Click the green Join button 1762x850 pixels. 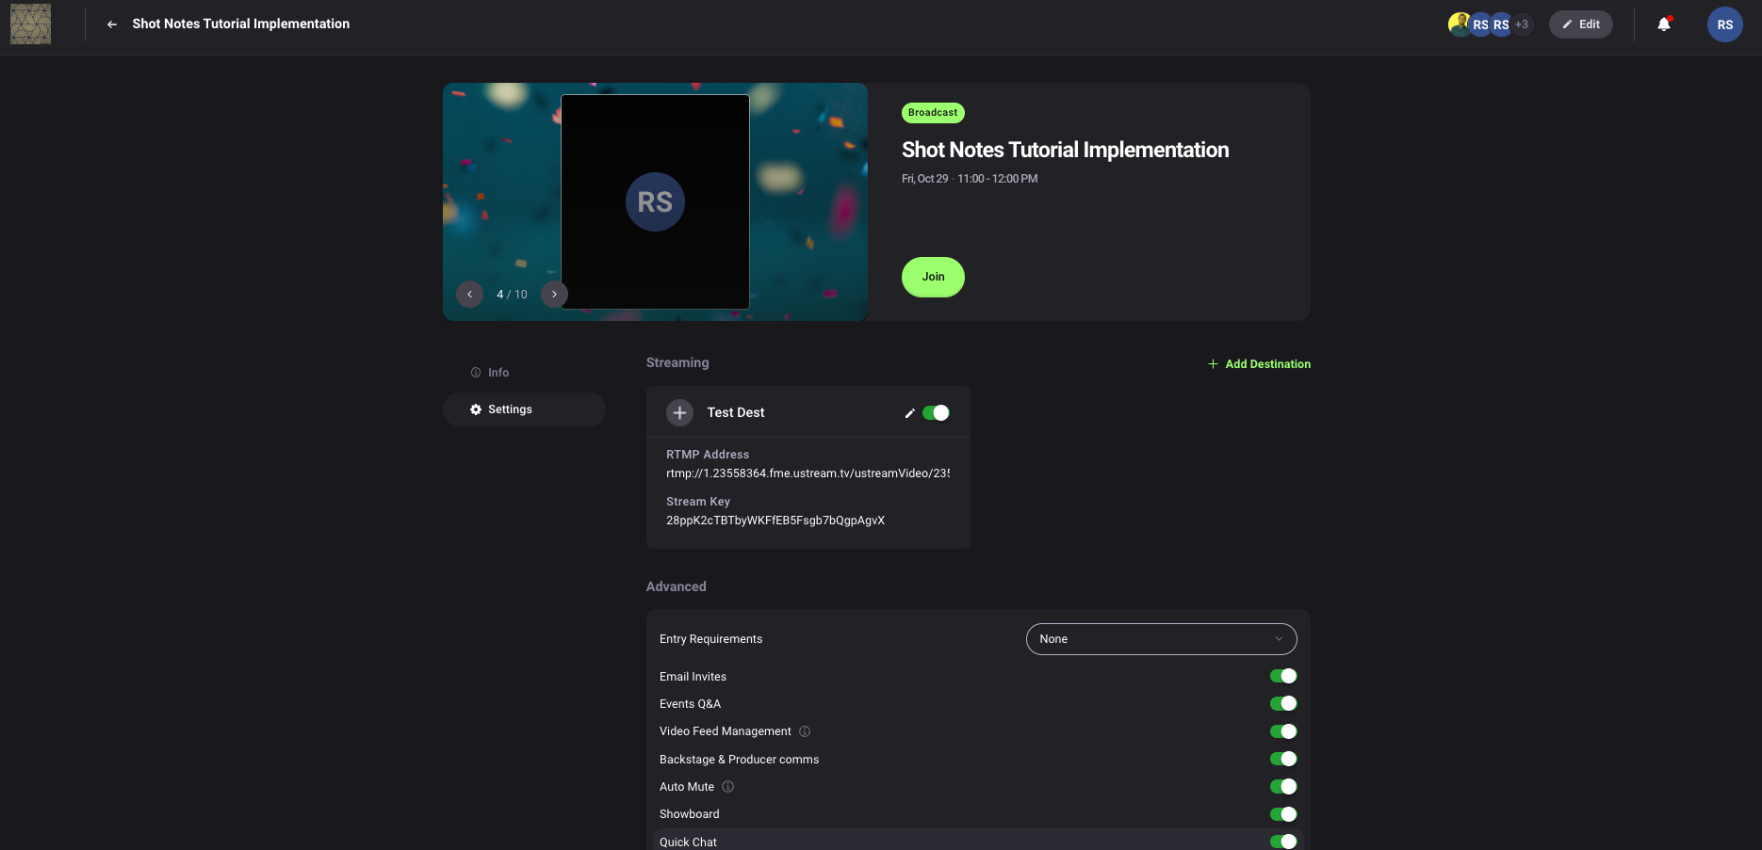point(933,277)
